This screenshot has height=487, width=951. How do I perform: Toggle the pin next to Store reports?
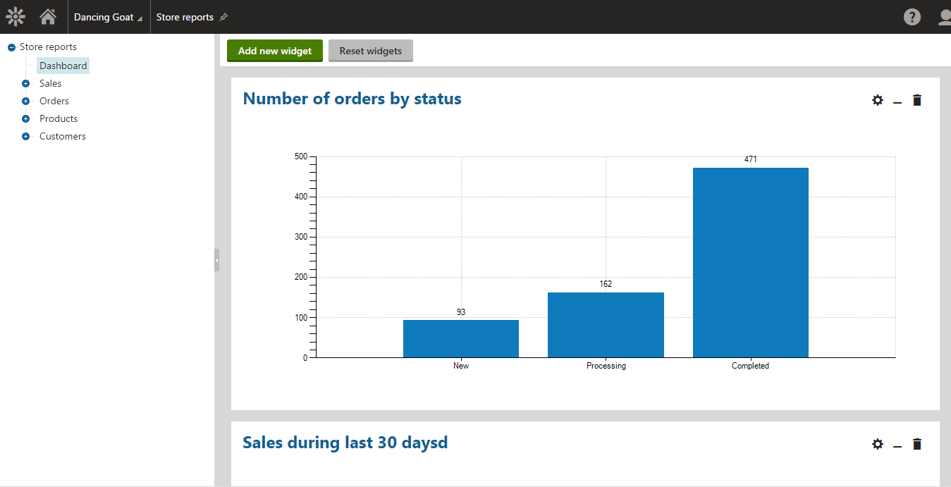click(x=223, y=16)
